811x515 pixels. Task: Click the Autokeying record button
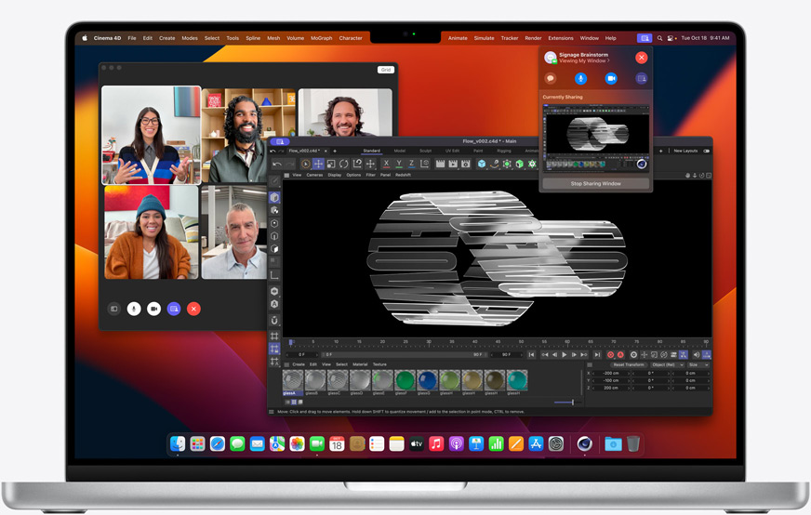tap(620, 355)
